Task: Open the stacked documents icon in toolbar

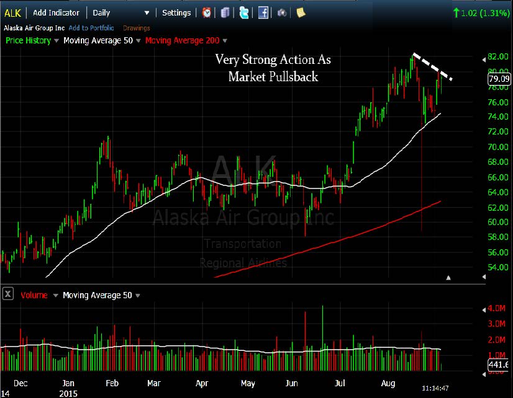Action: [225, 13]
